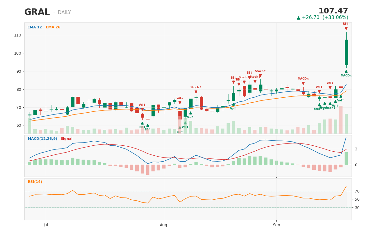Click the RSI axis value 30

coord(357,208)
